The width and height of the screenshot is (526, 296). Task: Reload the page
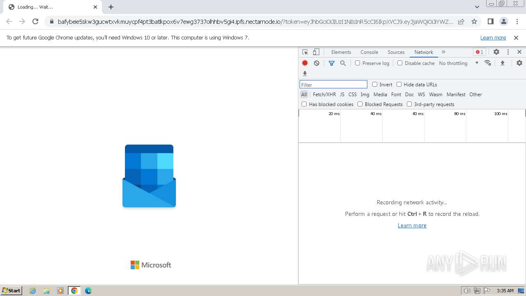(x=35, y=21)
